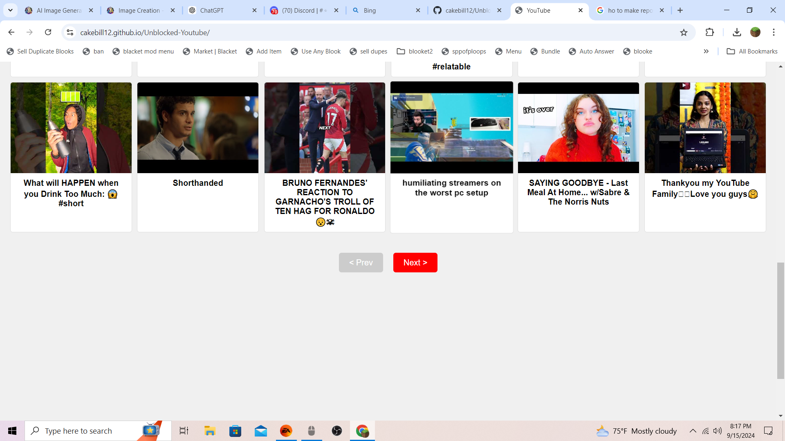The height and width of the screenshot is (441, 785).
Task: Open the blooket2 bookmarks folder
Action: click(x=415, y=51)
